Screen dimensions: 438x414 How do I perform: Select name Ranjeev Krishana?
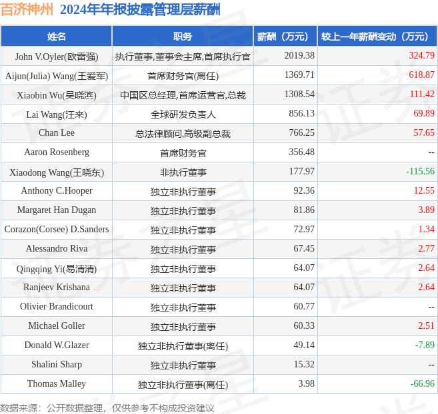tap(57, 287)
